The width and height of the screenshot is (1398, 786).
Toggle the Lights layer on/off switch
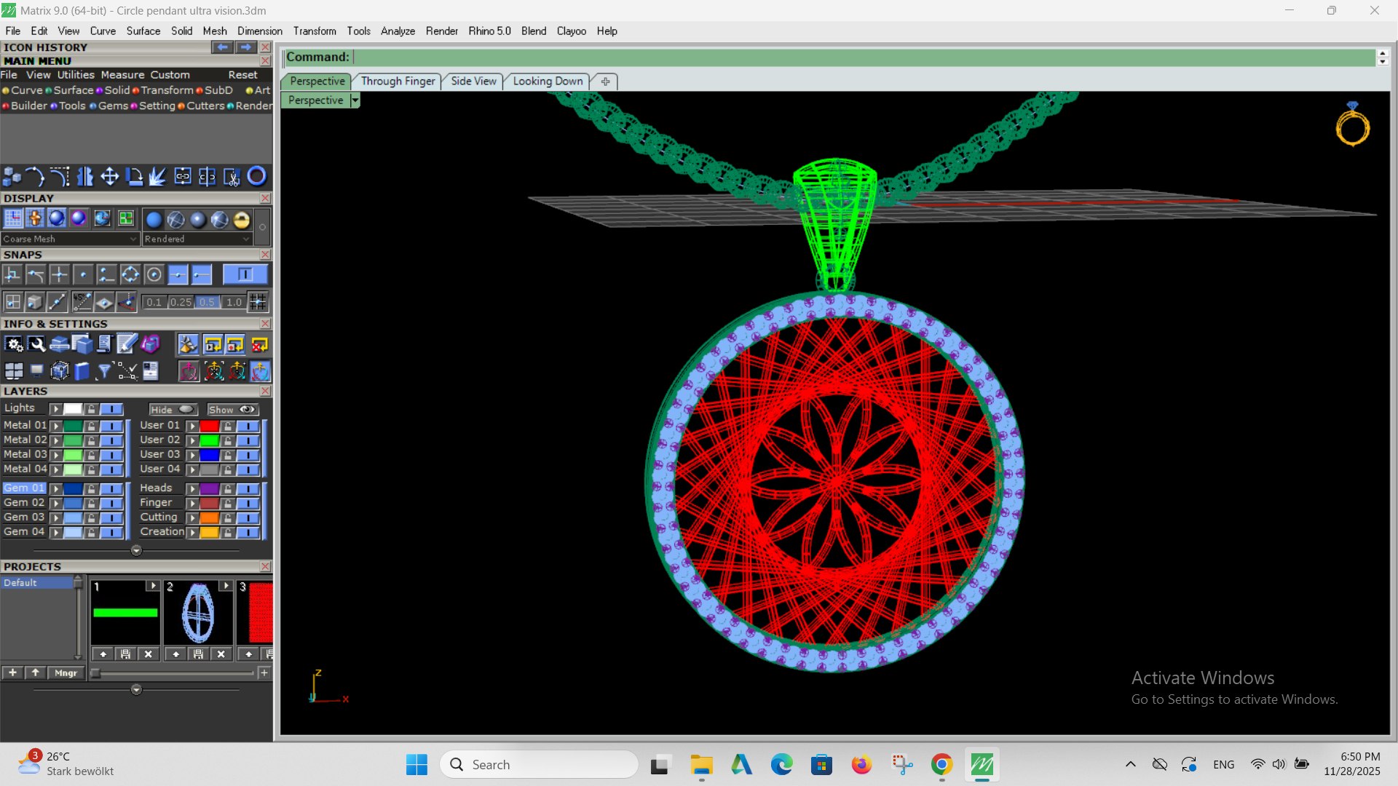point(111,409)
